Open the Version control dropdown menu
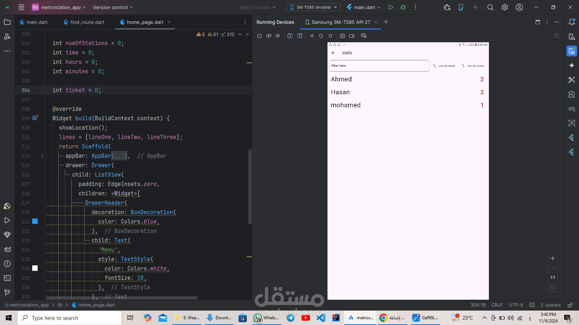579x325 pixels. coord(113,7)
